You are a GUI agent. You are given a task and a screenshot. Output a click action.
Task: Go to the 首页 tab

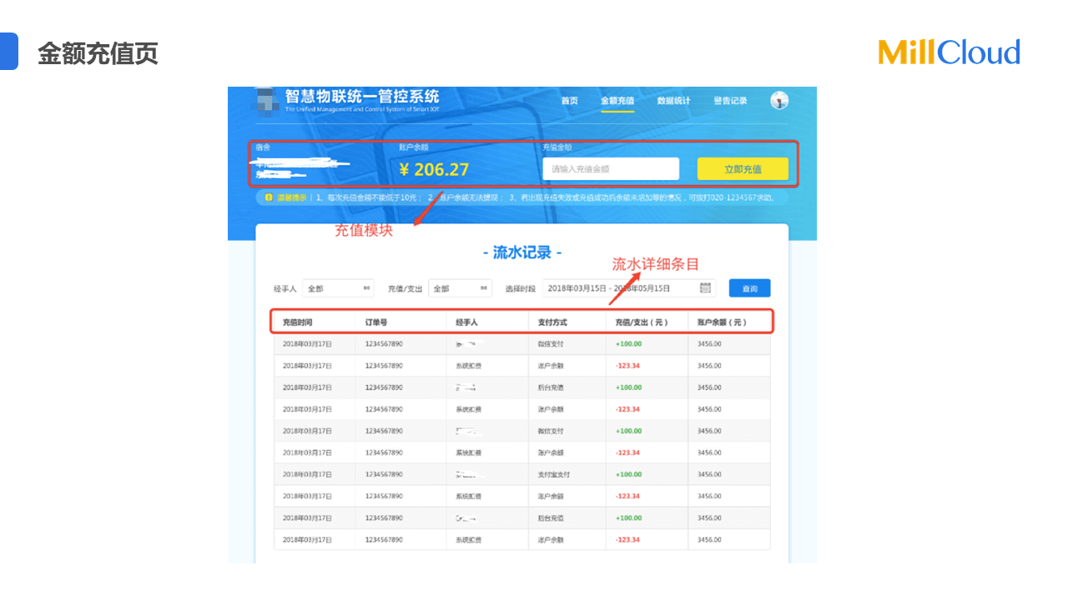click(569, 101)
